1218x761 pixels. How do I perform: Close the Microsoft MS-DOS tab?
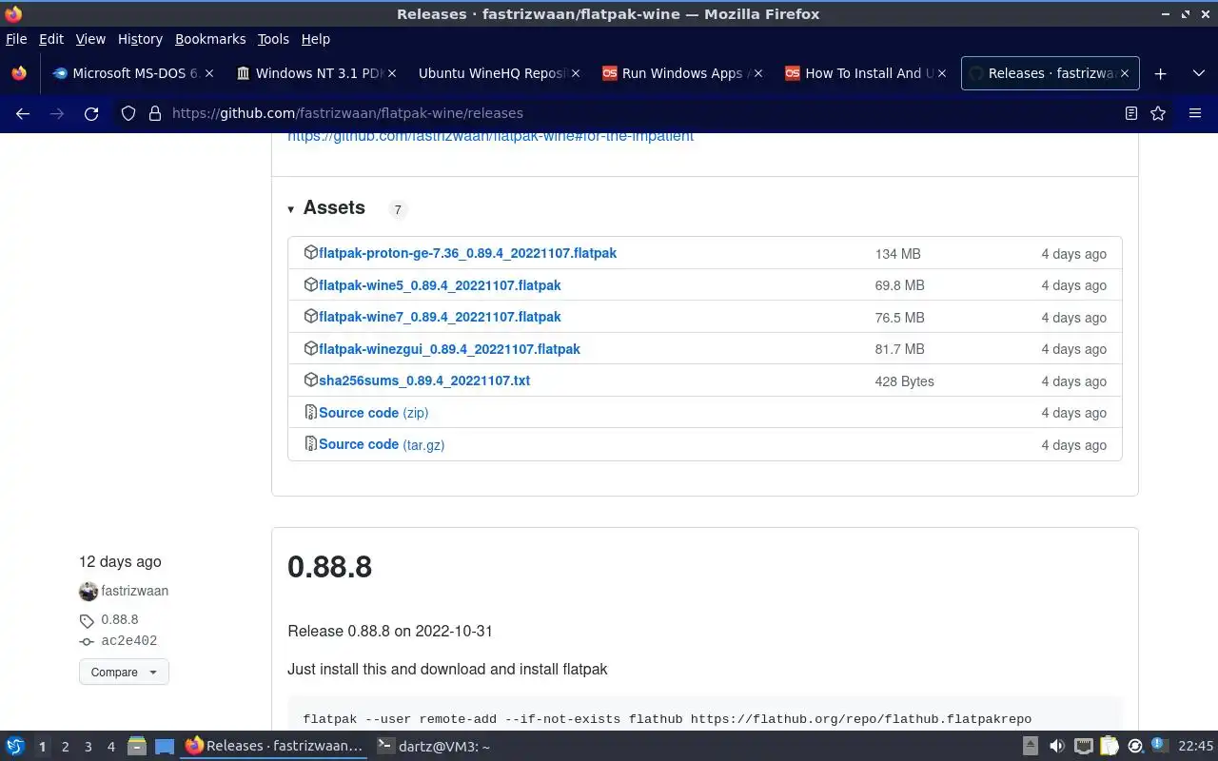coord(209,73)
